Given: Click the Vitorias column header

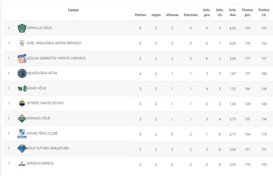Looking at the screenshot, I should [x=172, y=15].
